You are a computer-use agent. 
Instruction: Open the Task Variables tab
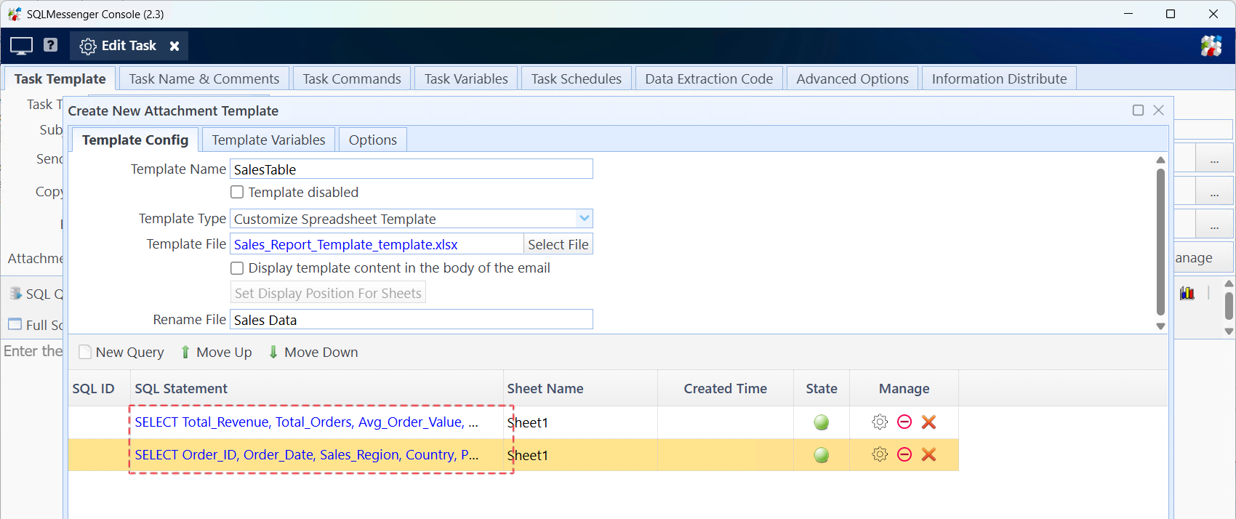[x=466, y=79]
